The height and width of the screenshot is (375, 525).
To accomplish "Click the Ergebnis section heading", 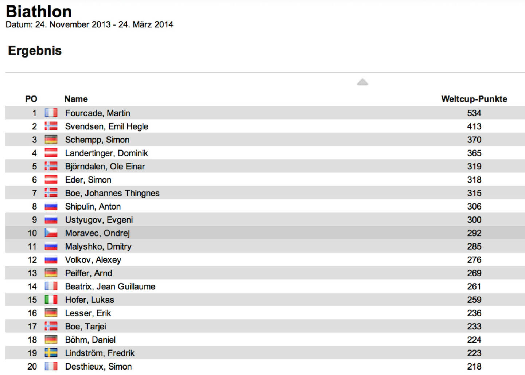I will [35, 51].
